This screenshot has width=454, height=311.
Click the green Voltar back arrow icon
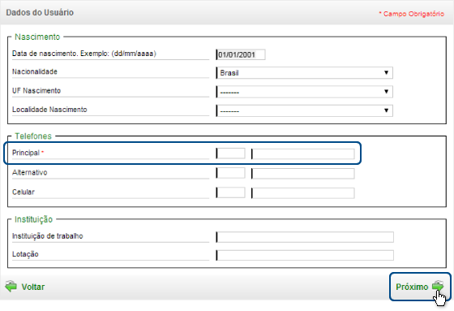pos(11,287)
